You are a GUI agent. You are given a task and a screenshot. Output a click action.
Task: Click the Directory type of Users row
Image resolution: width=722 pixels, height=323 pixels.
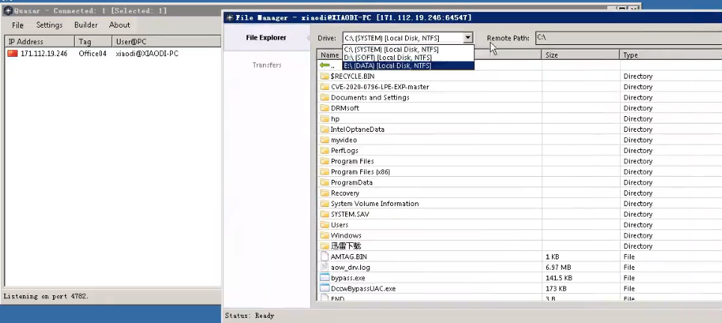pyautogui.click(x=637, y=225)
